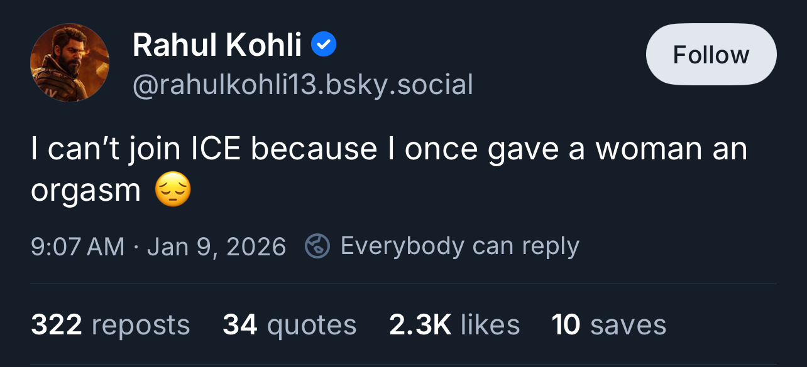The image size is (807, 367).
Task: Click the word 'likes' label
Action: (x=490, y=325)
